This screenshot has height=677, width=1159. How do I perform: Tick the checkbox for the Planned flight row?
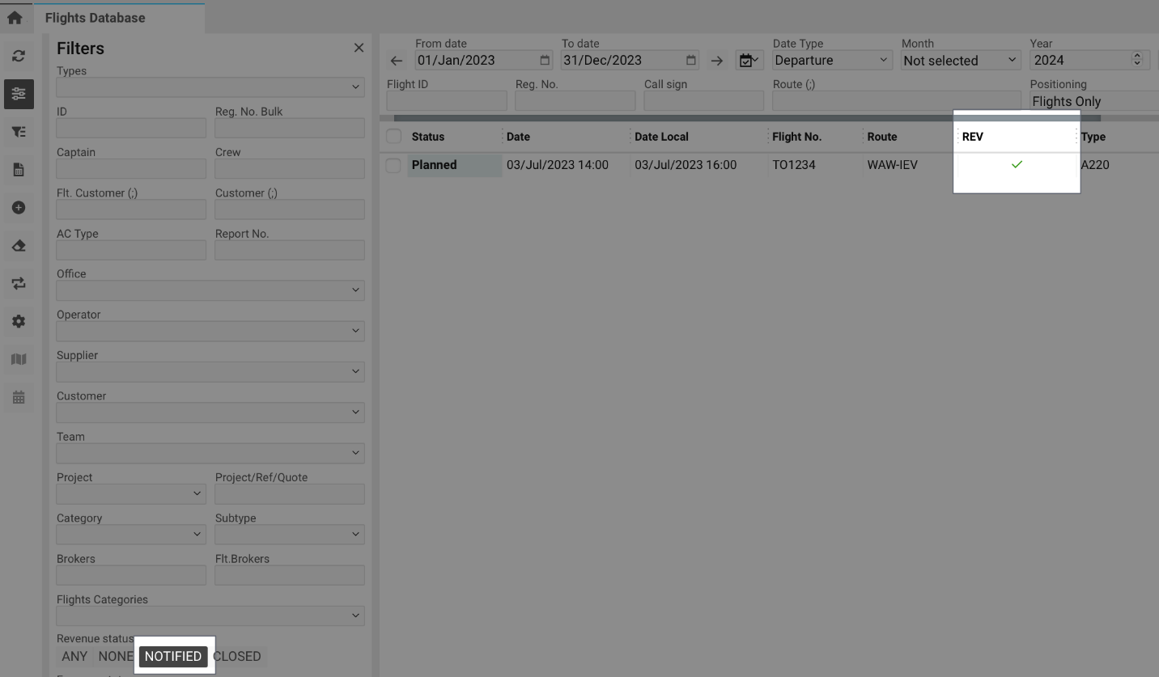coord(393,165)
